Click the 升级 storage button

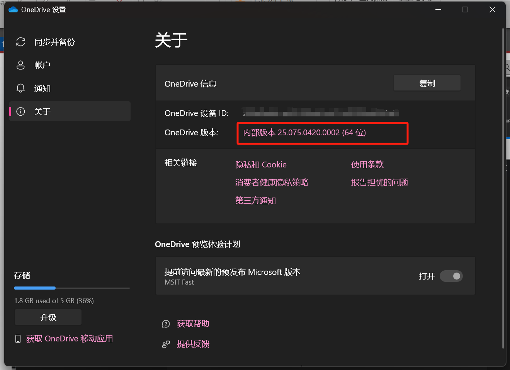click(x=48, y=317)
